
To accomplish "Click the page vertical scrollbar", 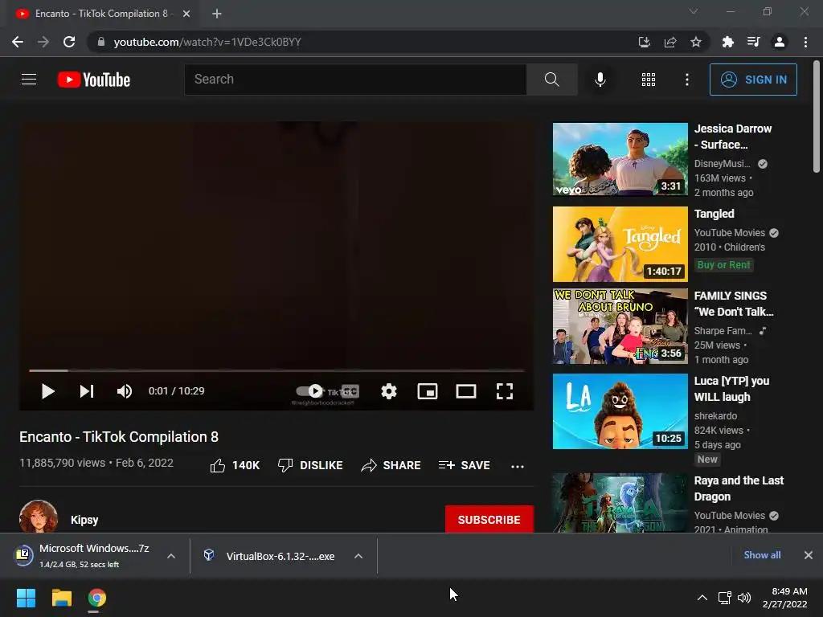I will [817, 116].
